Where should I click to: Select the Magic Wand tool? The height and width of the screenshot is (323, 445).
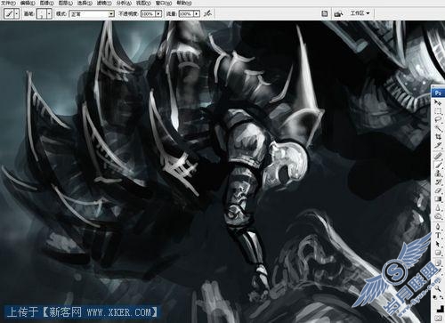438,128
